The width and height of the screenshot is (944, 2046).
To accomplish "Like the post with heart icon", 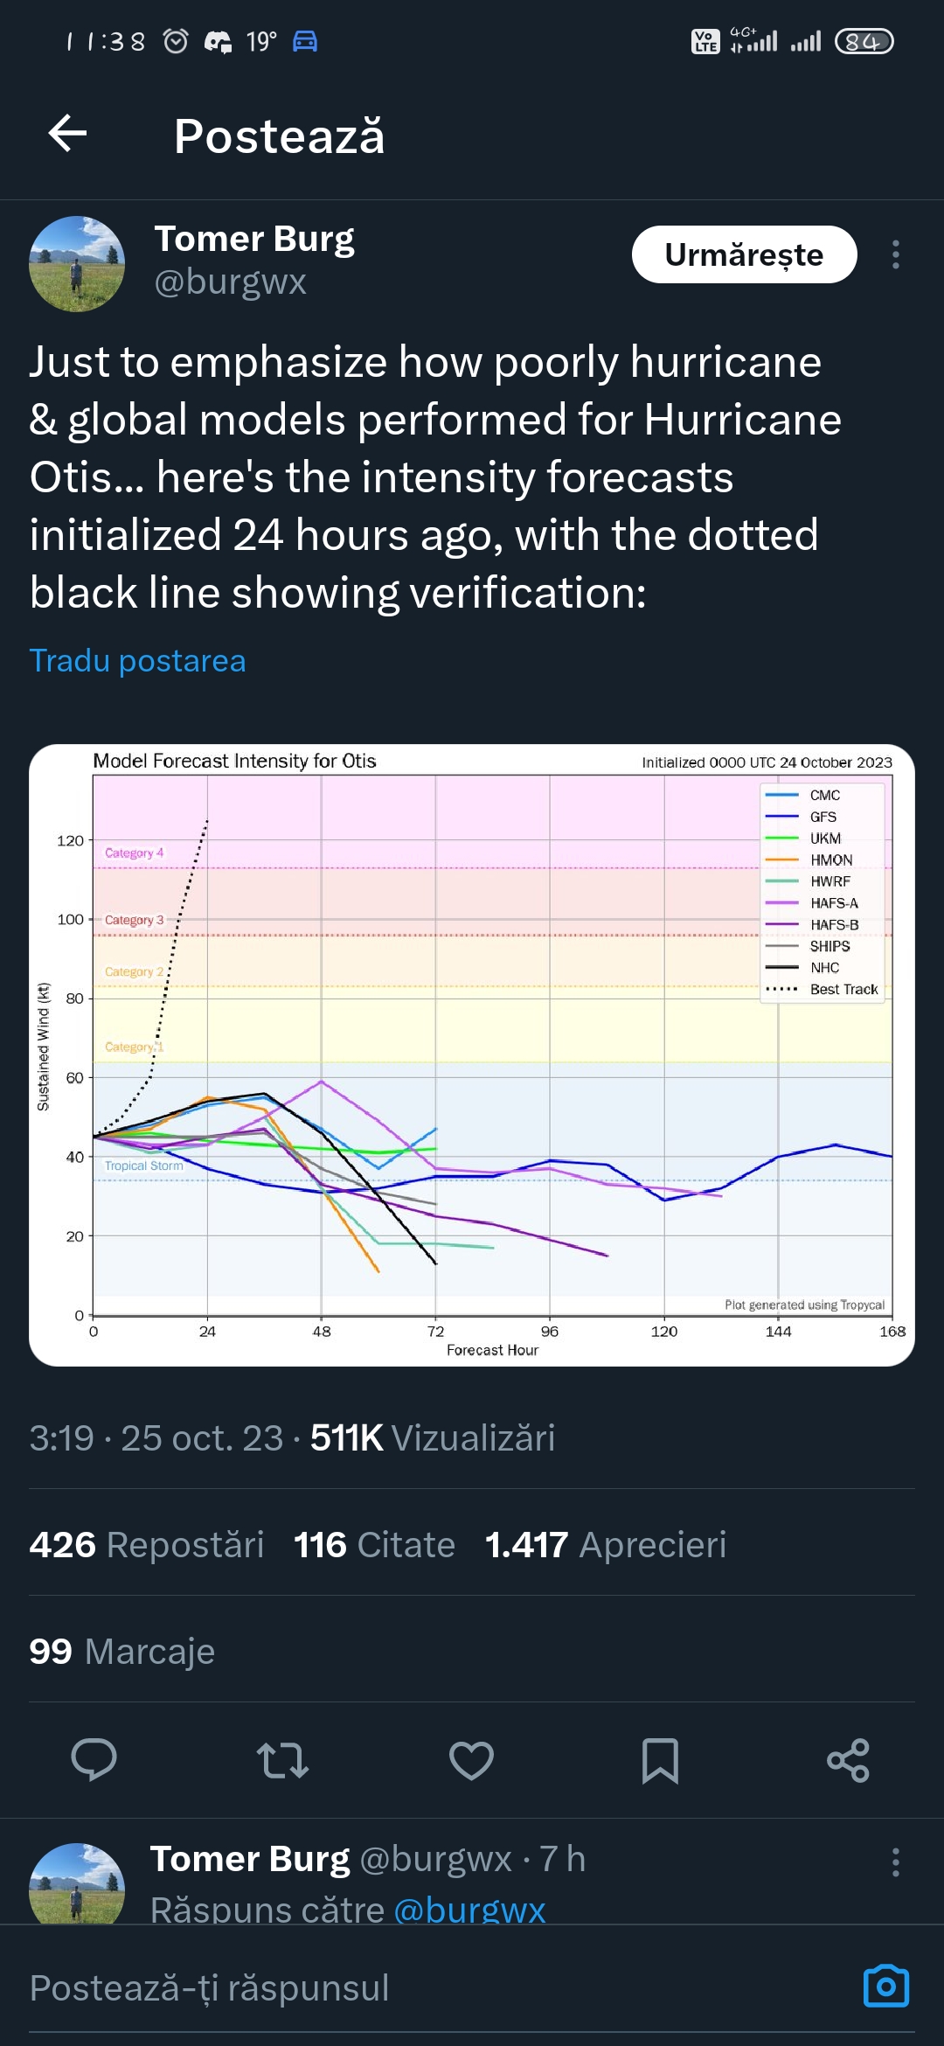I will click(471, 1760).
